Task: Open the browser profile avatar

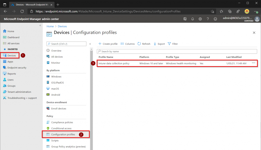Action: 247,11
